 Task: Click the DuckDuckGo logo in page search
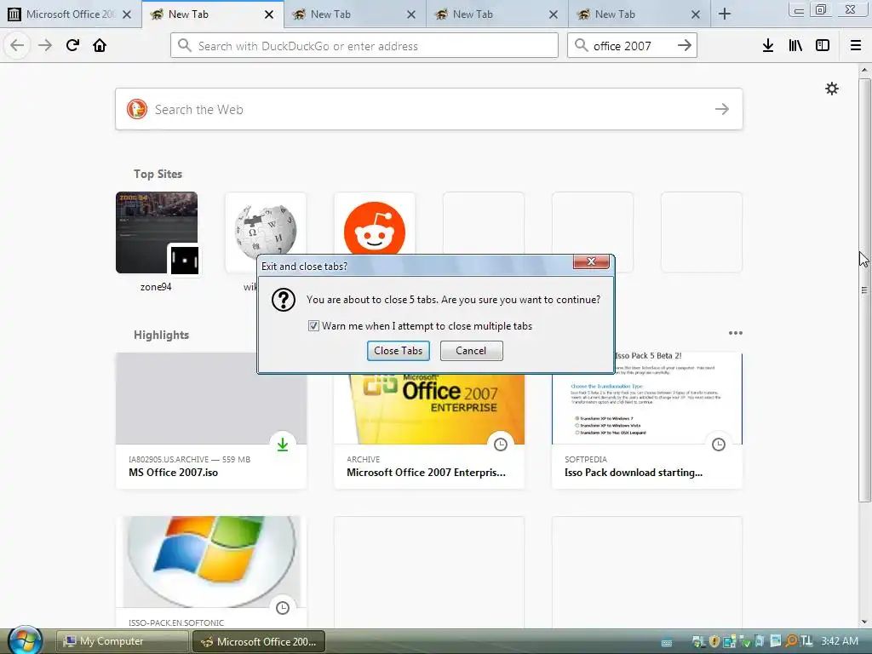(137, 109)
